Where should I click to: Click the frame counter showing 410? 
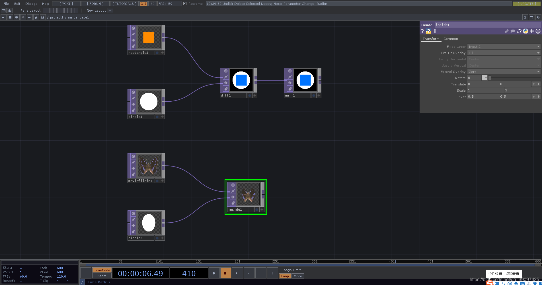pyautogui.click(x=188, y=273)
